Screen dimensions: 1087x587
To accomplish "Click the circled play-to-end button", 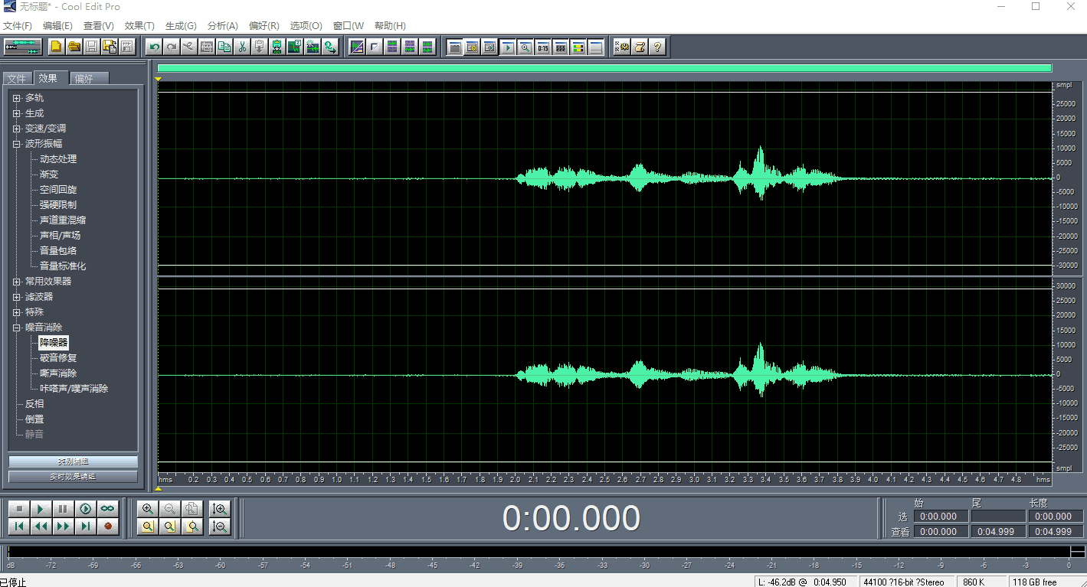I will (86, 508).
